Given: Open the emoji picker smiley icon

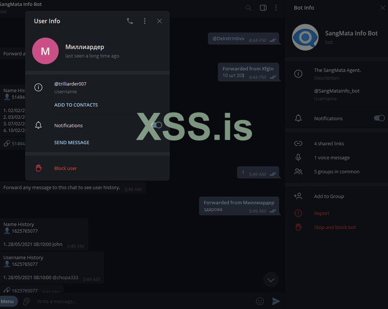Looking at the screenshot, I should pyautogui.click(x=260, y=301).
